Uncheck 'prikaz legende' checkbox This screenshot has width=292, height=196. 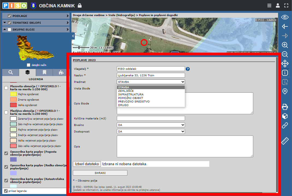pyautogui.click(x=6, y=191)
